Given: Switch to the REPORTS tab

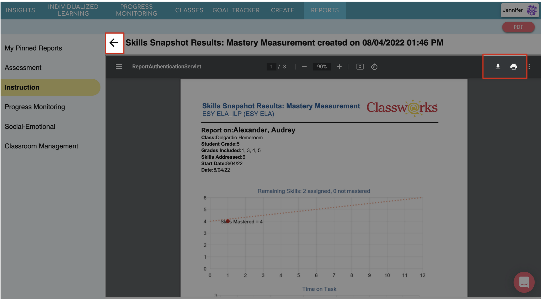Looking at the screenshot, I should [x=325, y=10].
